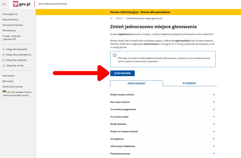
Task: Expand Kiedy możesz zmienić chevron
Action: (214, 95)
